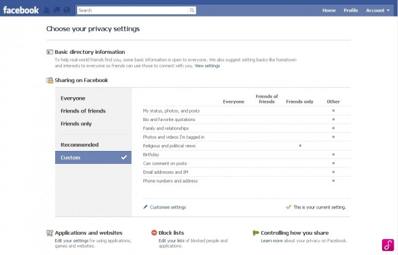This screenshot has width=398, height=255.
Task: Click Other marker for status, photos, posts
Action: coord(333,111)
